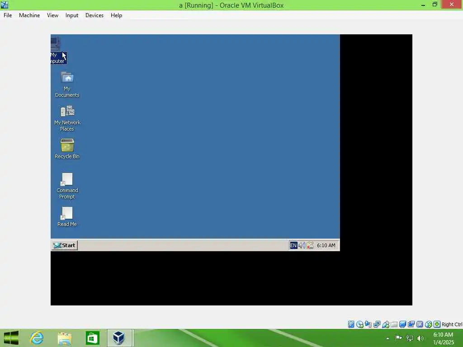Click the guest volume speaker tray icon
This screenshot has height=347, width=463.
[302, 245]
